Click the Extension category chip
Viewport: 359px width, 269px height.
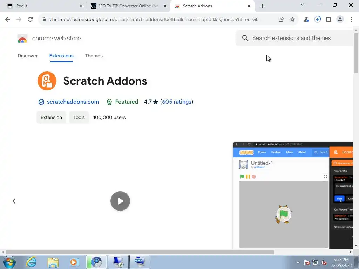[x=51, y=117]
